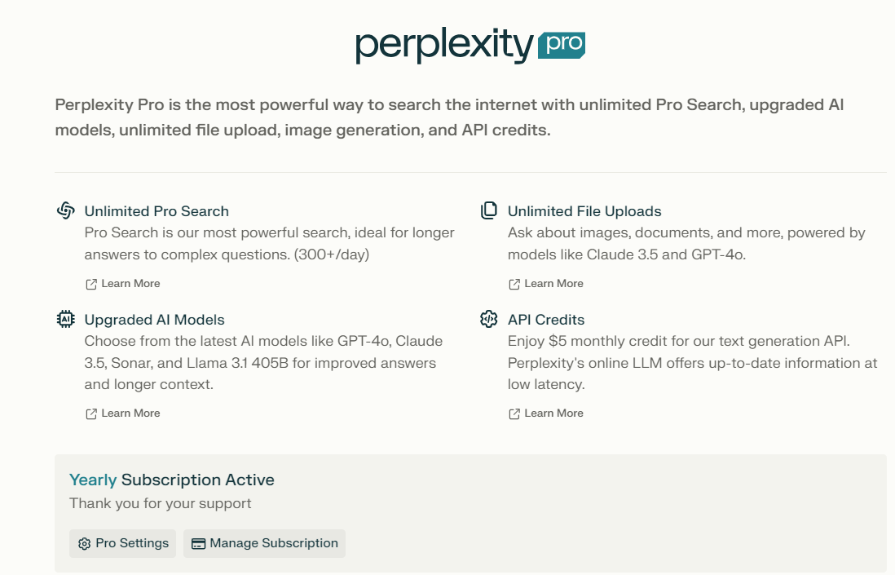Click the API Credits code-gear icon
Screen dimensions: 895x575
pyautogui.click(x=489, y=319)
